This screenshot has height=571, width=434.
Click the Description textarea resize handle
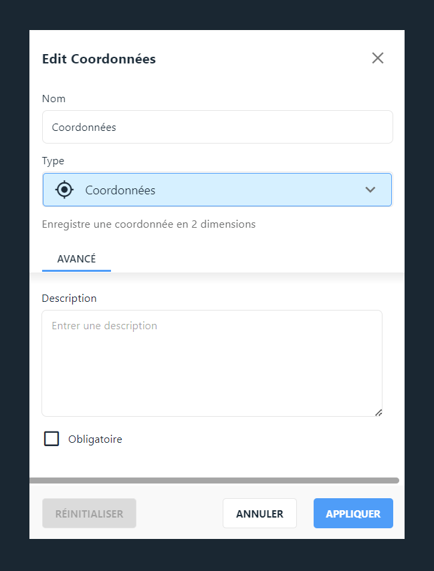click(379, 413)
